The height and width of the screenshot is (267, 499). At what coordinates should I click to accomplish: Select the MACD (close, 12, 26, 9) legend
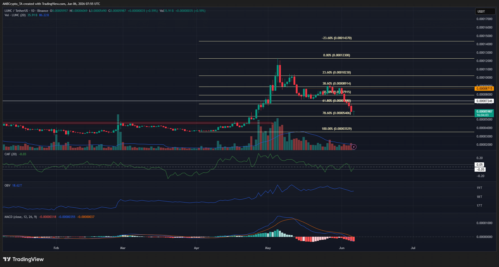click(x=21, y=217)
